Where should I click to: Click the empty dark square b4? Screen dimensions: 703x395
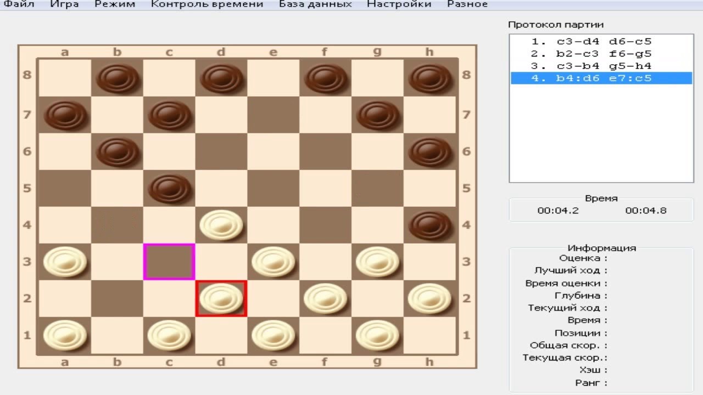(x=117, y=225)
